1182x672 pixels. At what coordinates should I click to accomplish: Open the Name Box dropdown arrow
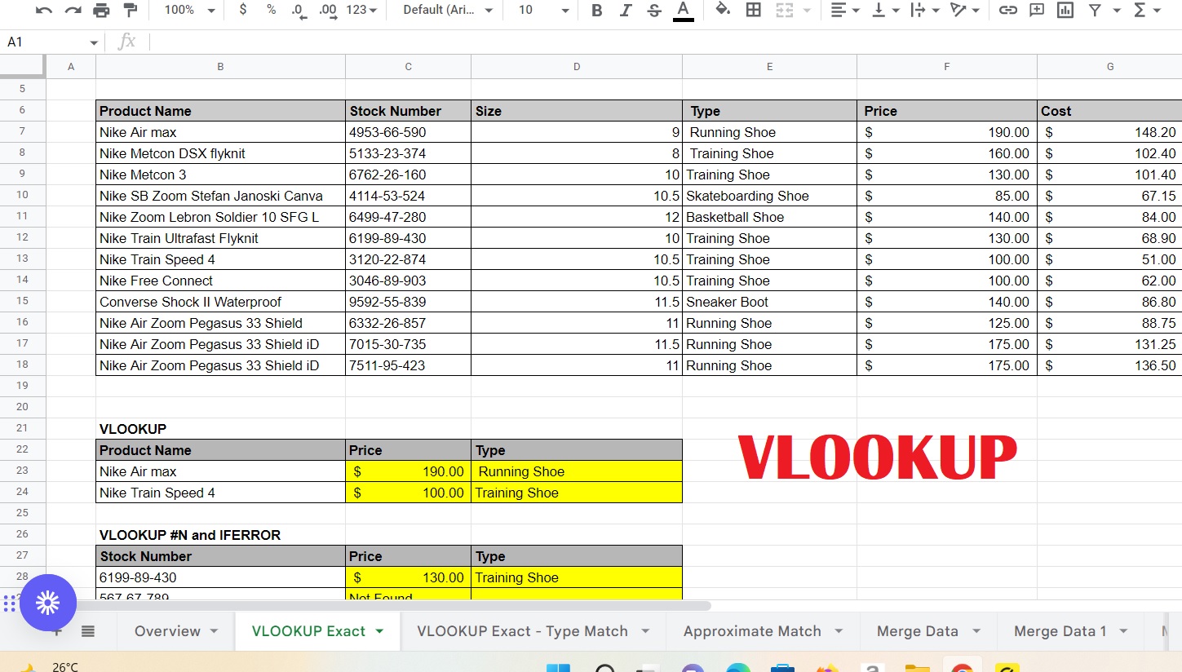94,42
